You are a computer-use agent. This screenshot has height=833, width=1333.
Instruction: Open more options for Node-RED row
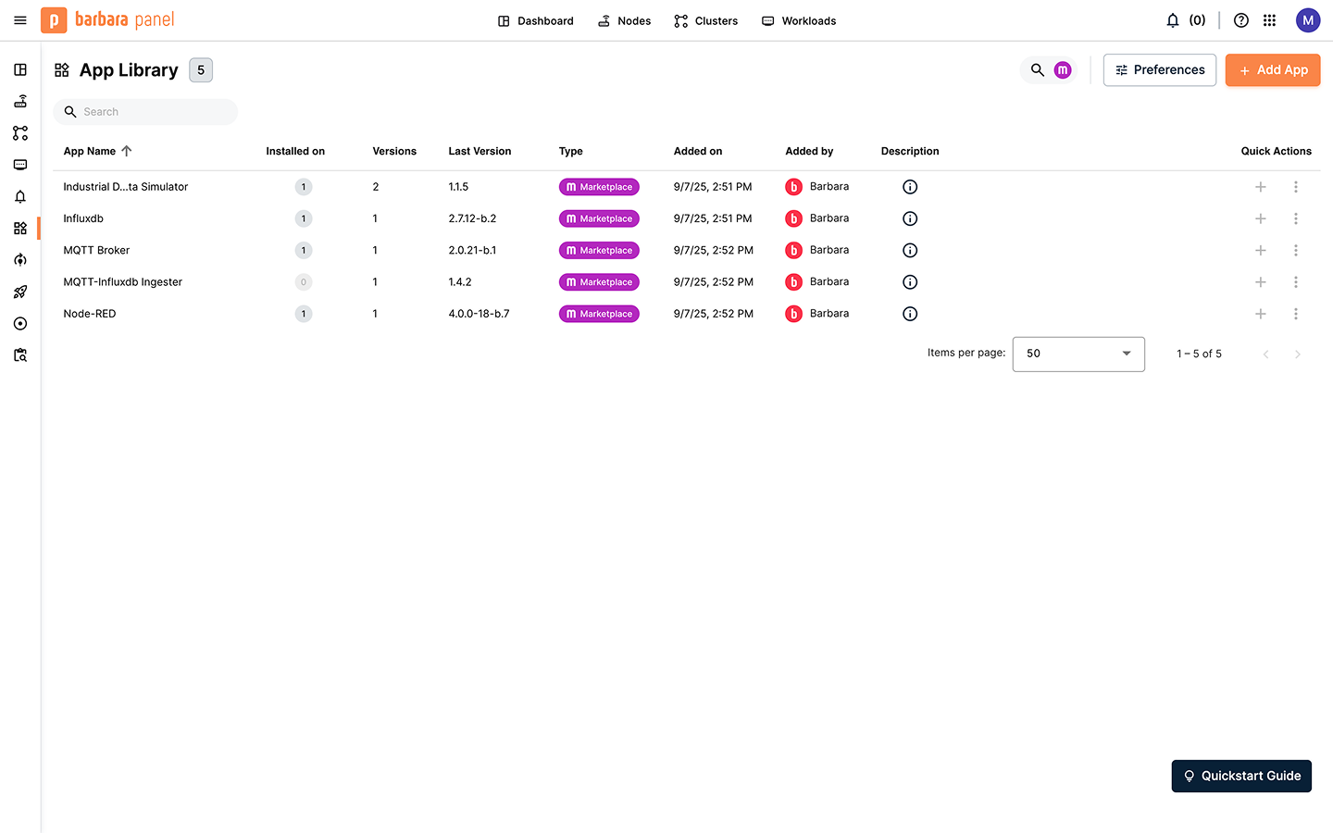point(1296,314)
